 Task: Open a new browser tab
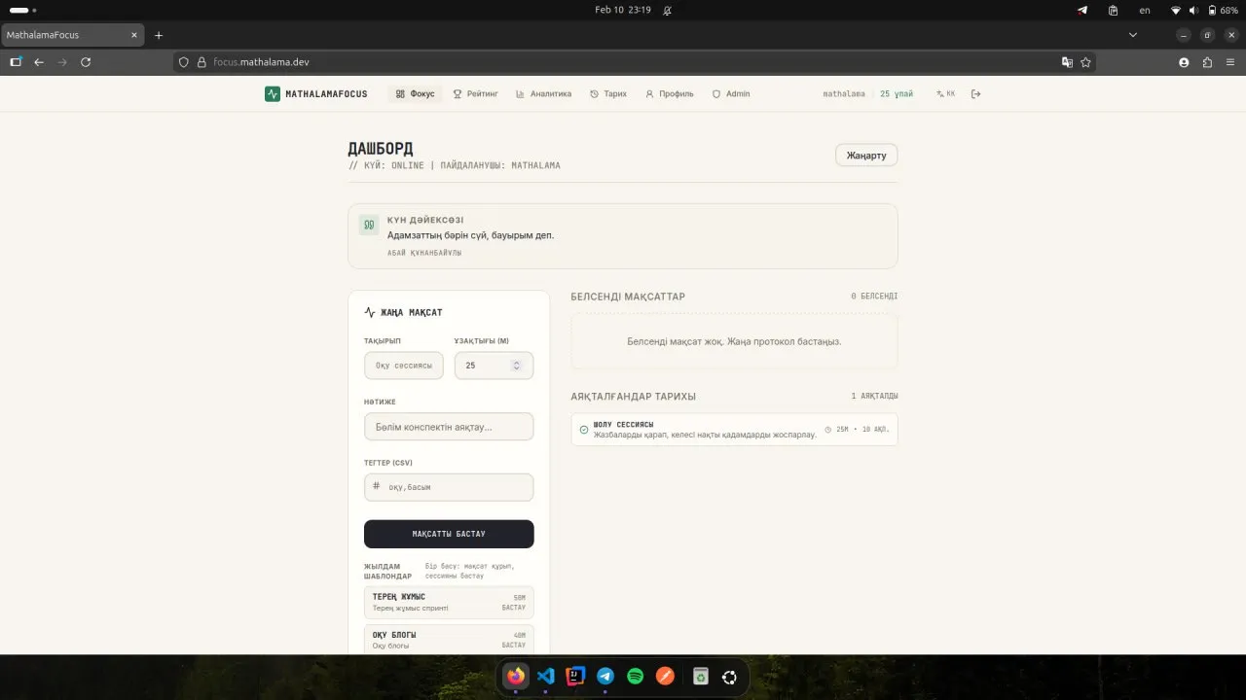159,35
